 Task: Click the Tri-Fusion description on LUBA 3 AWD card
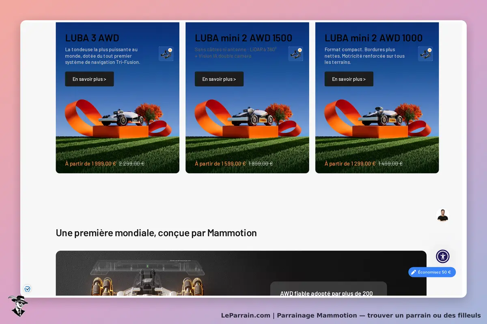pyautogui.click(x=103, y=56)
